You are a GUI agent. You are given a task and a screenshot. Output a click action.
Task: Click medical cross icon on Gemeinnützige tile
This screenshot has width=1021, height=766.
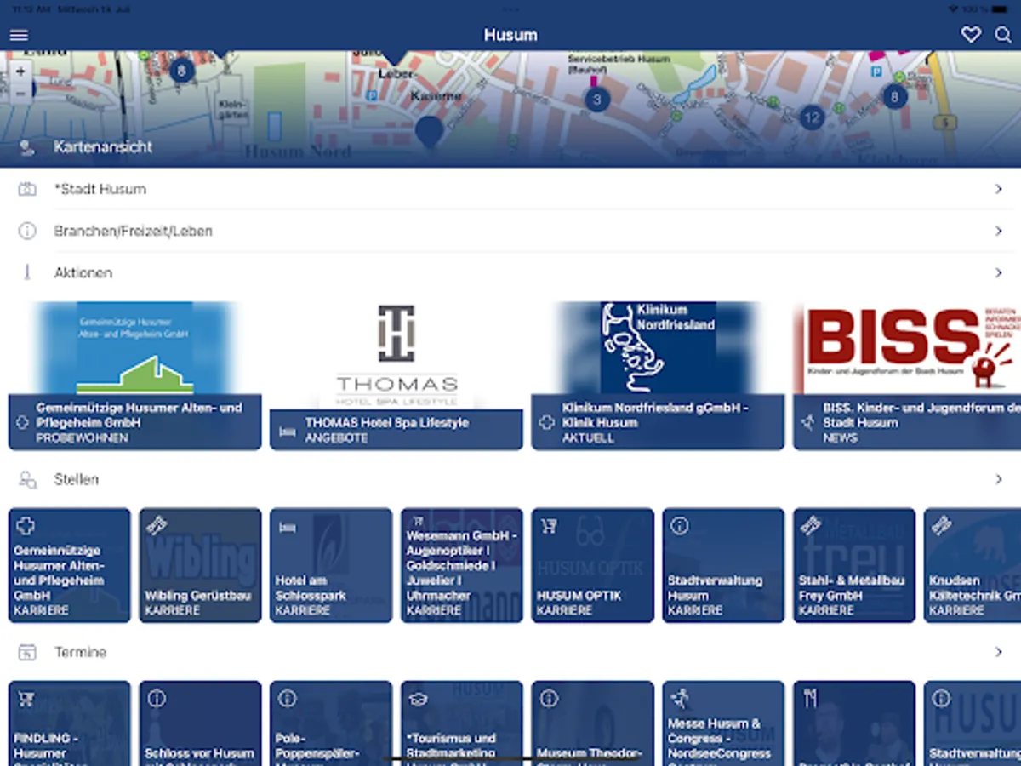point(26,526)
